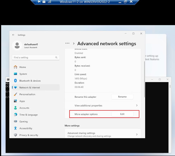This screenshot has height=156, width=175.
Task: Open Advanced sharing settings
Action: coord(103,134)
